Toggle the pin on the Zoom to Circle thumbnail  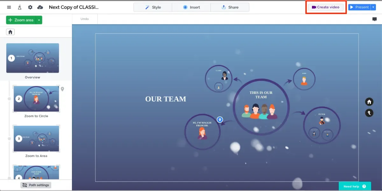(x=62, y=89)
